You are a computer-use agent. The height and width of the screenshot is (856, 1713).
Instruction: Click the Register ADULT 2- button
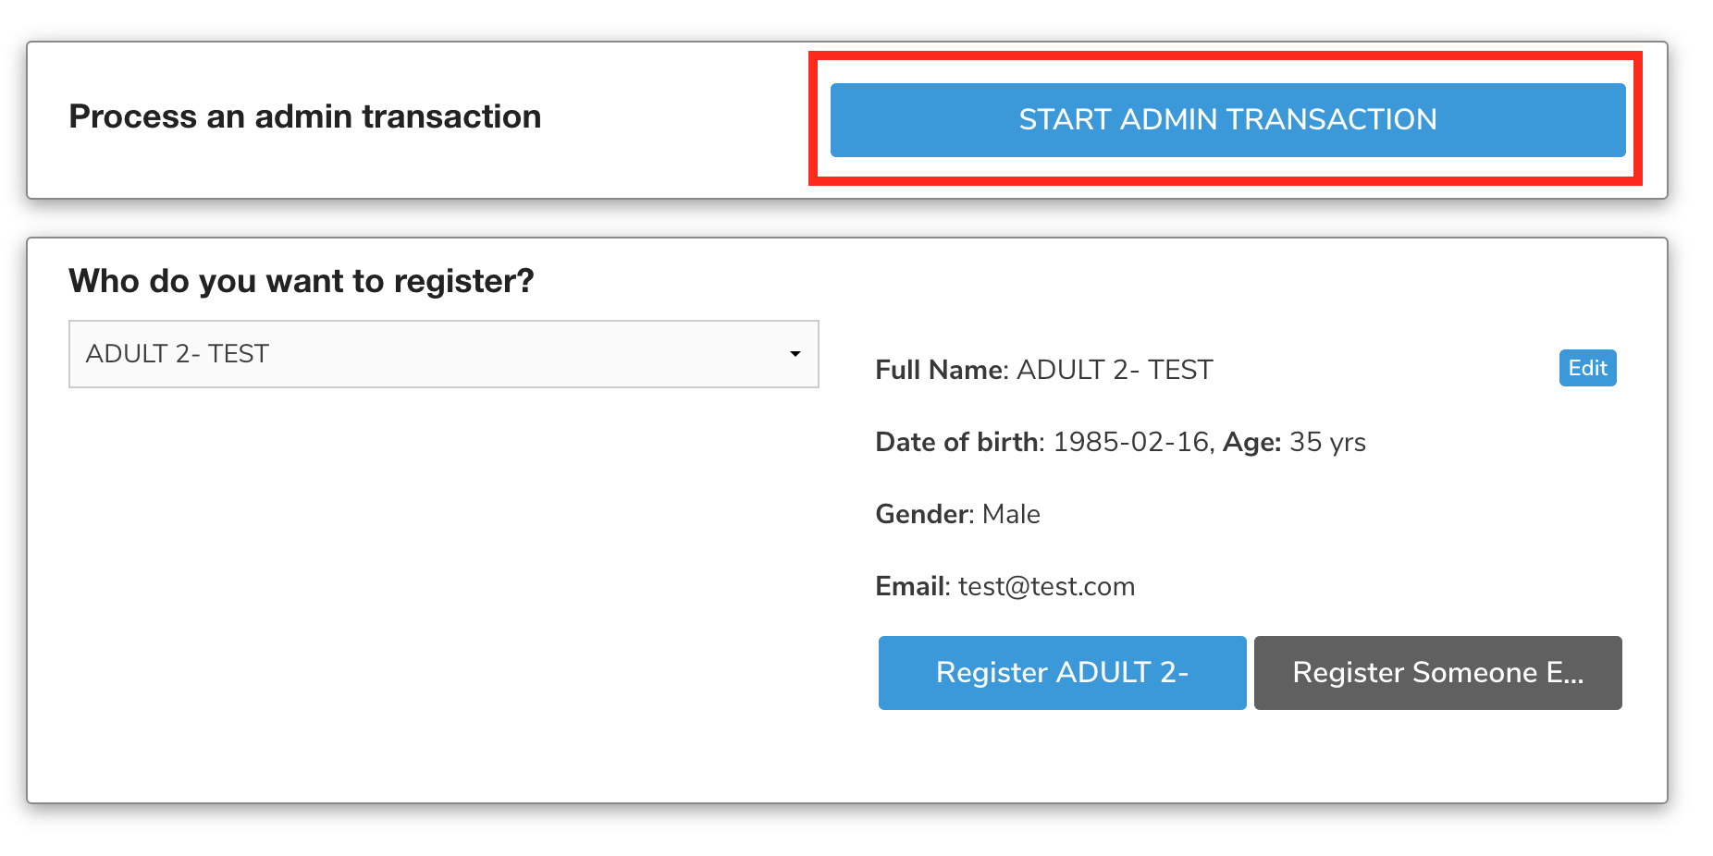[1062, 673]
